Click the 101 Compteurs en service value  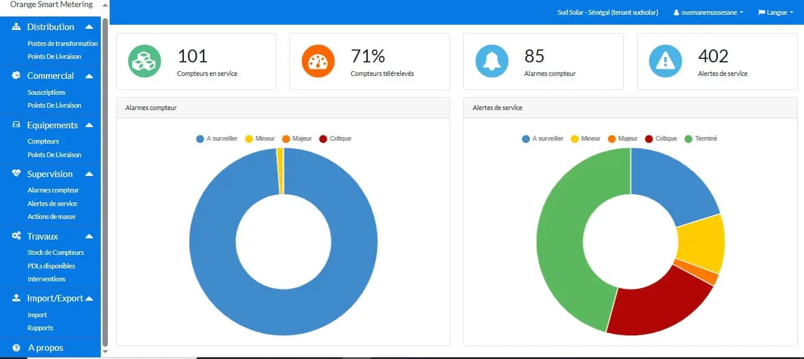(192, 56)
